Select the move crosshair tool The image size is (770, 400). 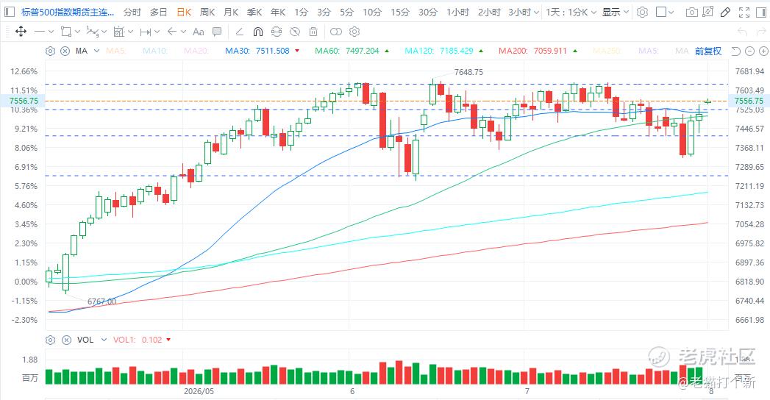(x=21, y=32)
